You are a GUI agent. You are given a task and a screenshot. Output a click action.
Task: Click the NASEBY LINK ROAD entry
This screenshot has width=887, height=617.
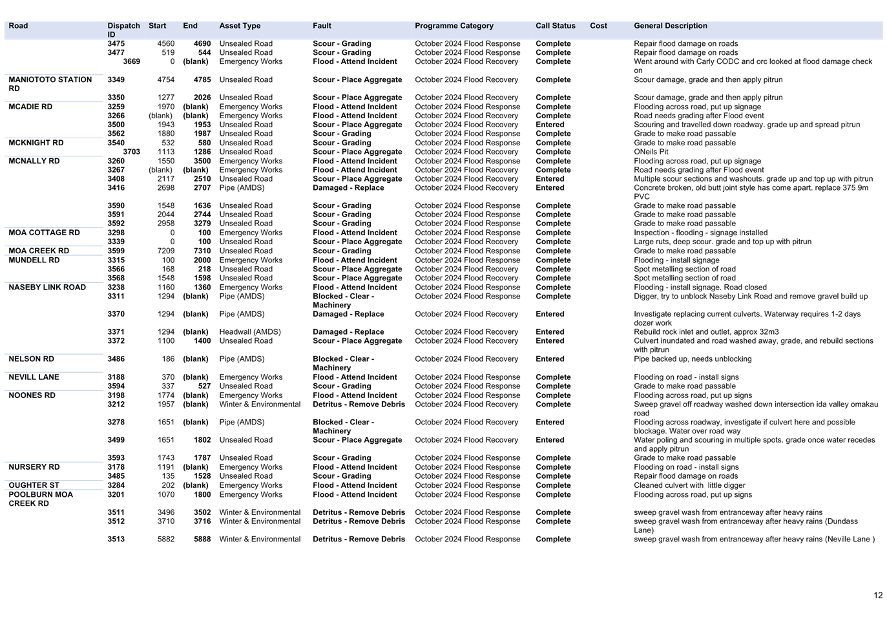[x=47, y=287]
